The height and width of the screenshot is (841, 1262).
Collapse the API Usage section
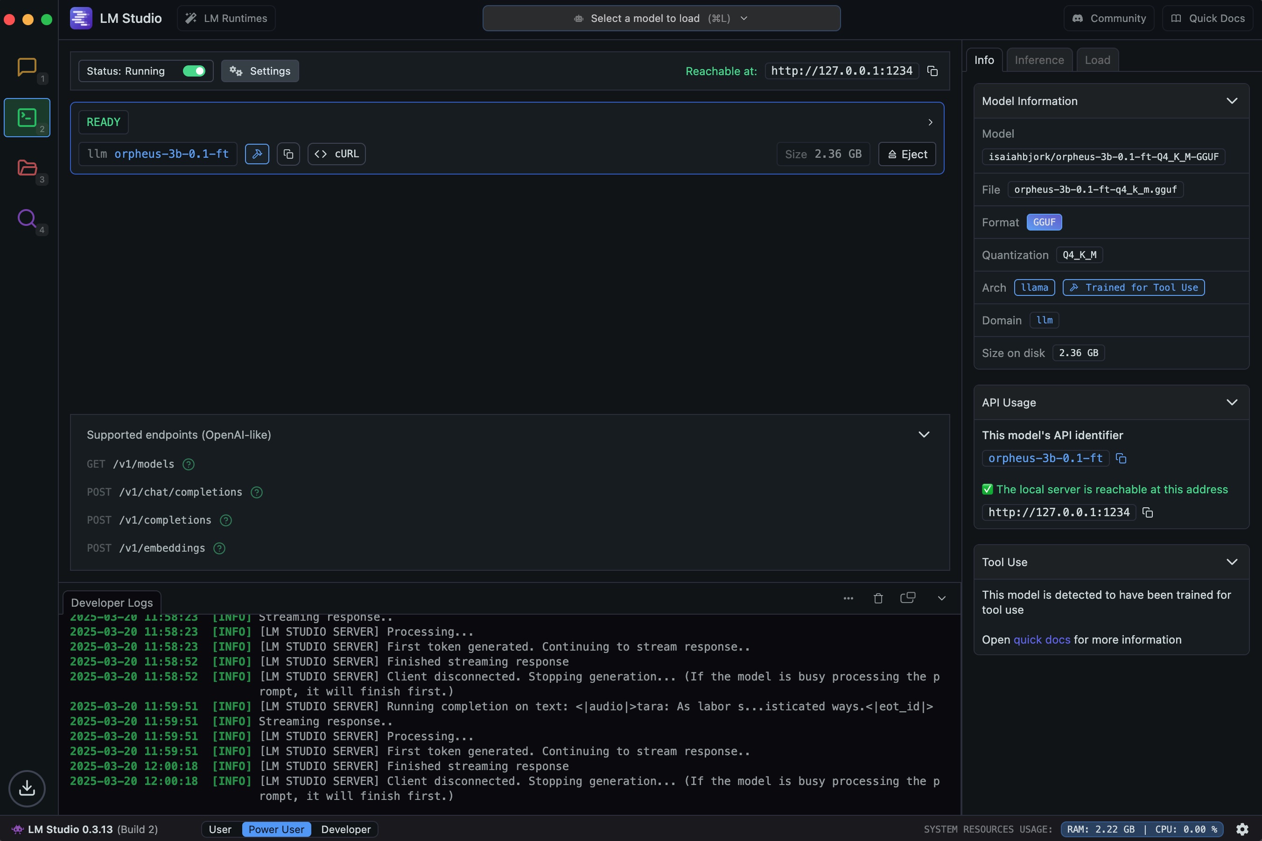pyautogui.click(x=1231, y=402)
